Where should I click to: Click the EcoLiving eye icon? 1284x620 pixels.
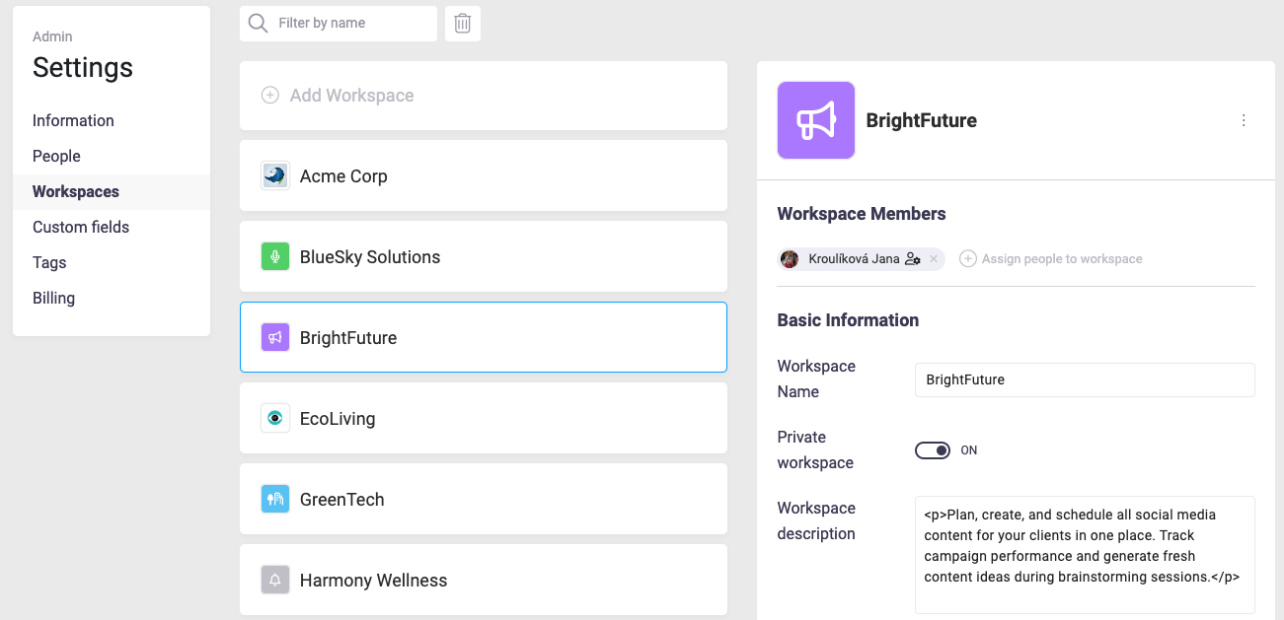click(274, 419)
